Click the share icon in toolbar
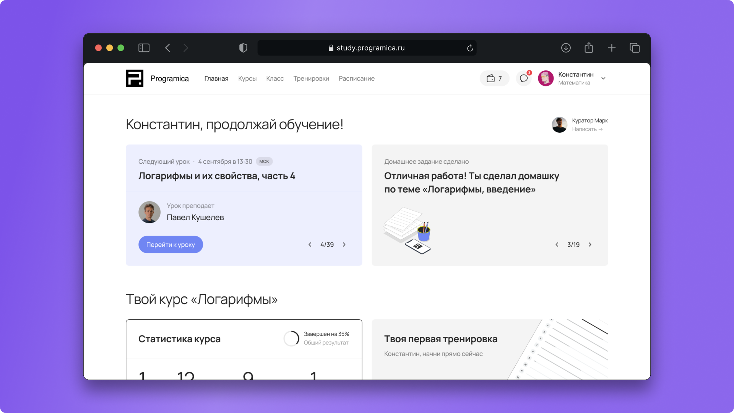The height and width of the screenshot is (413, 734). (589, 48)
